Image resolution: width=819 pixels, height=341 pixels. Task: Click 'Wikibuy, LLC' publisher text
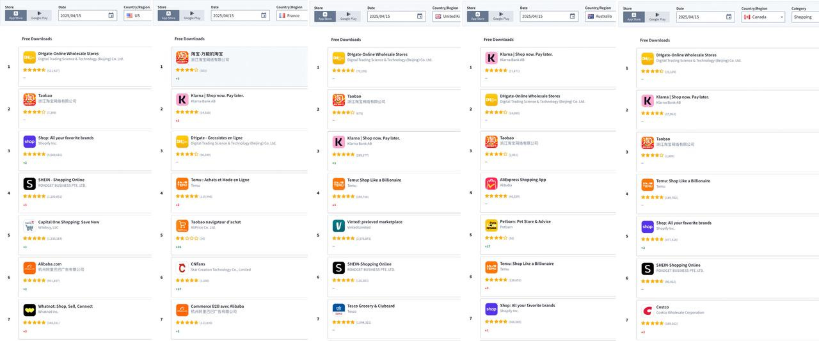point(49,227)
